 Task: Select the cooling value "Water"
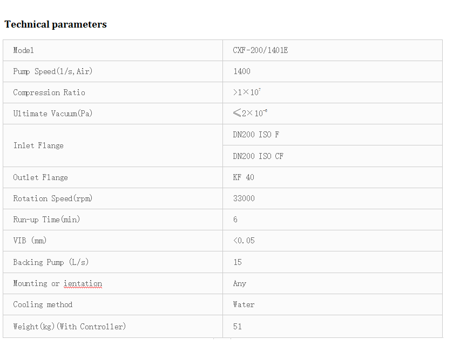pyautogui.click(x=244, y=304)
